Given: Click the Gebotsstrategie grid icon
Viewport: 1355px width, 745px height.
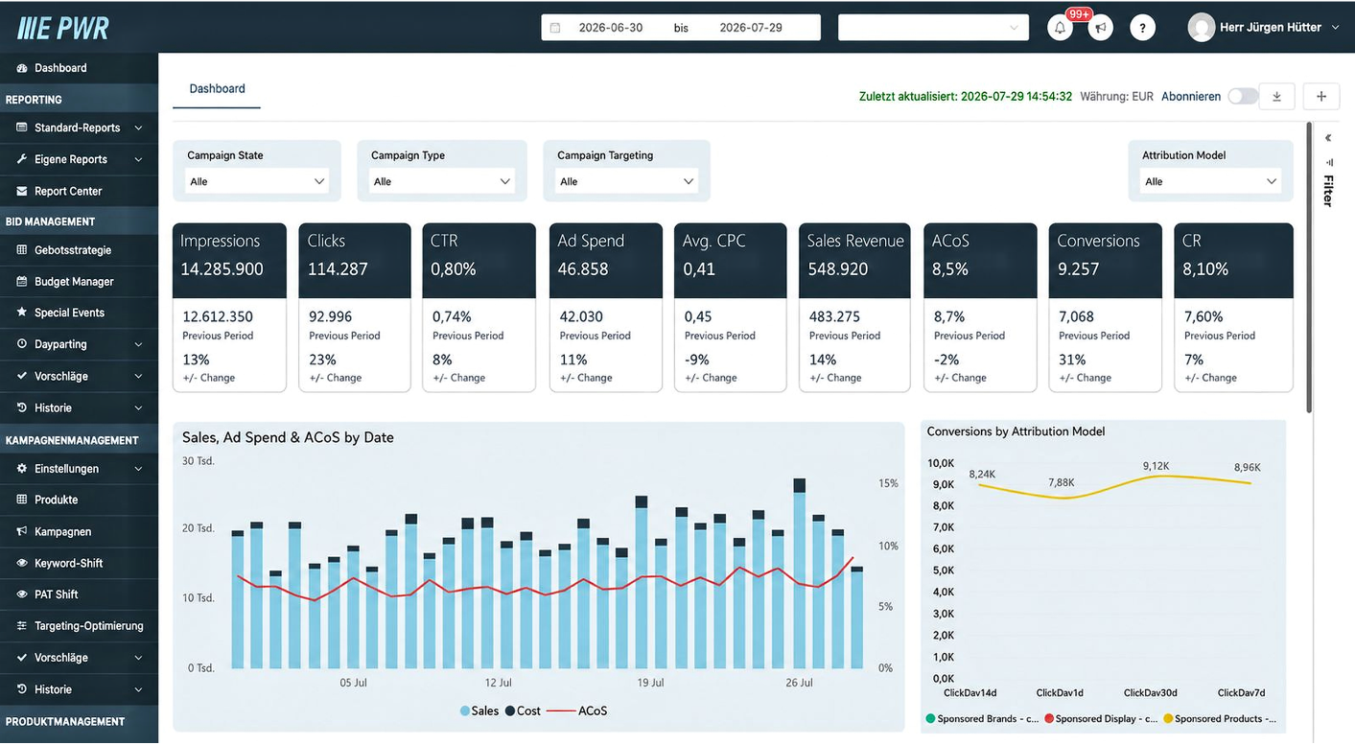Looking at the screenshot, I should (22, 250).
